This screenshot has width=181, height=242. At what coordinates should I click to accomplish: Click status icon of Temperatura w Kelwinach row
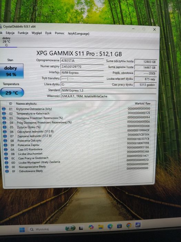(4, 114)
